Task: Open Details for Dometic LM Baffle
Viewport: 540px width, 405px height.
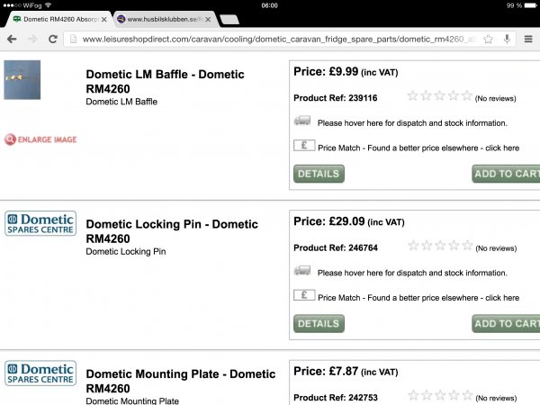Action: (x=319, y=174)
